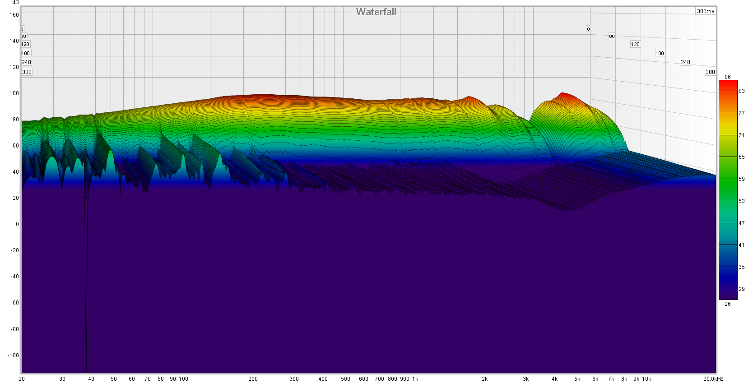Click the 300 time marker on right time axis

[710, 72]
